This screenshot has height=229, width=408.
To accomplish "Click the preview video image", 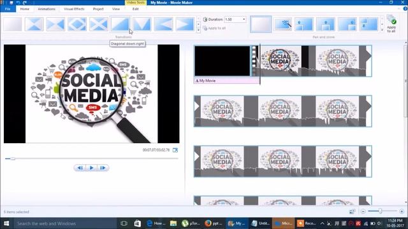I will point(92,94).
